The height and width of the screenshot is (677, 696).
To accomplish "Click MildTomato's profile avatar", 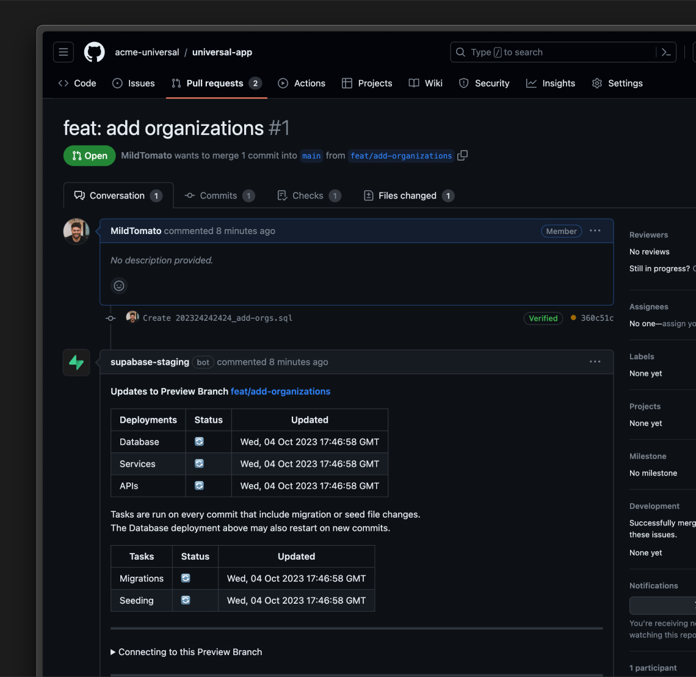I will 76,231.
